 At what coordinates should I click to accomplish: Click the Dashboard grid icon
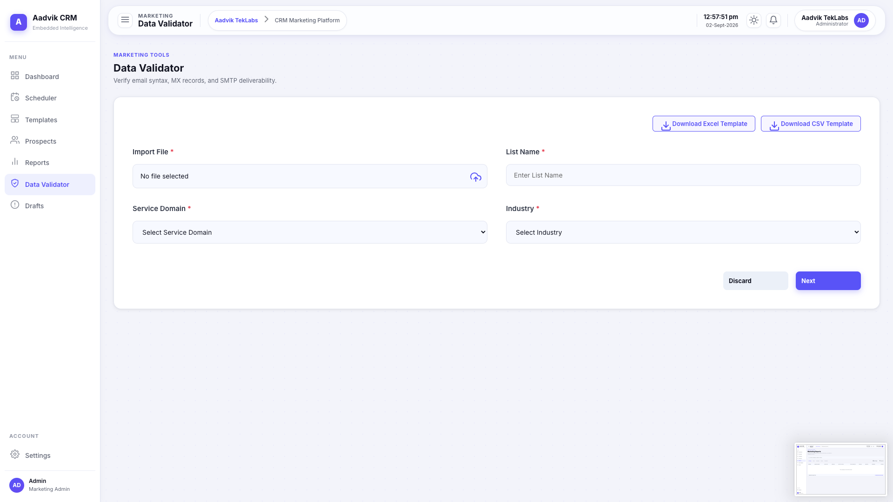click(15, 75)
